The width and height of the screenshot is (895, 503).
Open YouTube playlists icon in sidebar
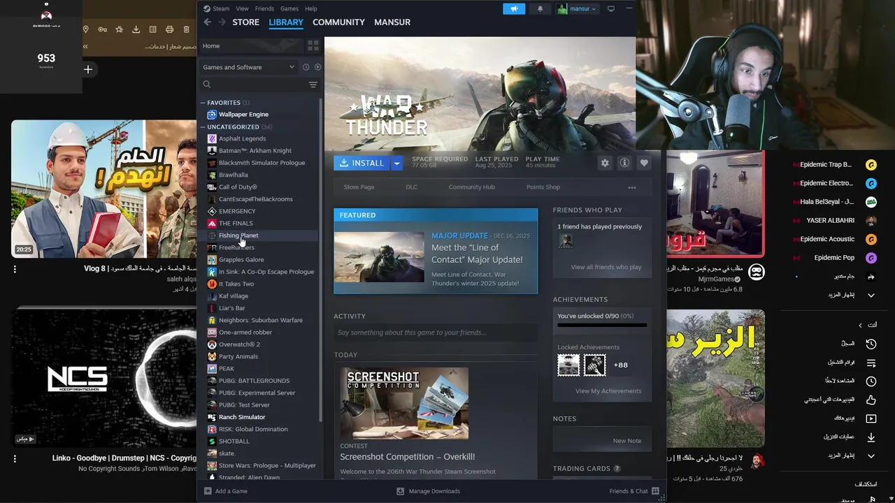871,363
